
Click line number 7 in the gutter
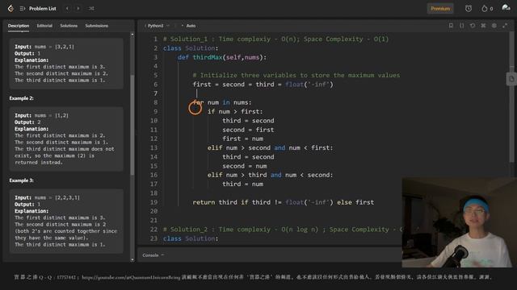click(x=155, y=93)
